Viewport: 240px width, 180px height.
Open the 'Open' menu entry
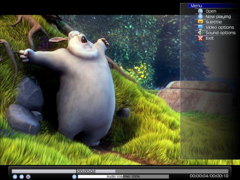(211, 11)
